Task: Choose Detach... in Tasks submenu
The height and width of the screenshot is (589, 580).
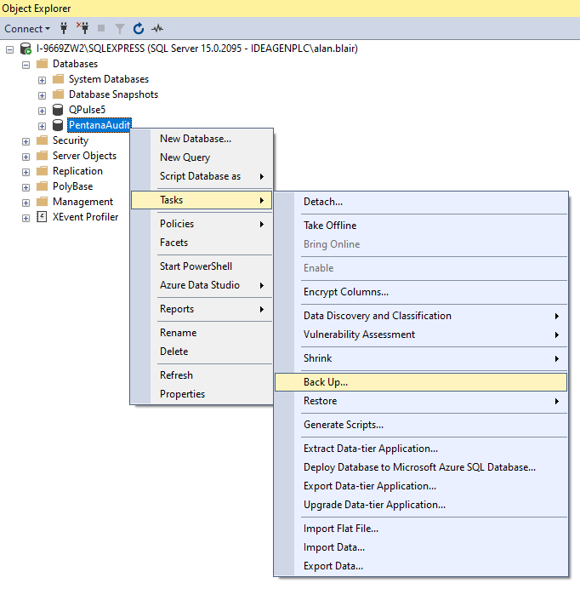Action: pyautogui.click(x=421, y=202)
